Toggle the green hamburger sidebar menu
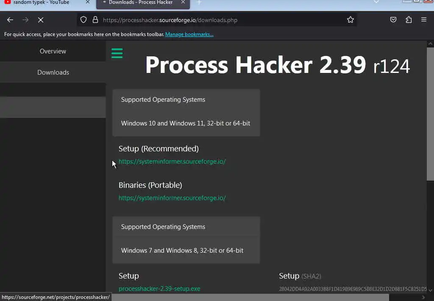The height and width of the screenshot is (301, 434). (x=117, y=53)
